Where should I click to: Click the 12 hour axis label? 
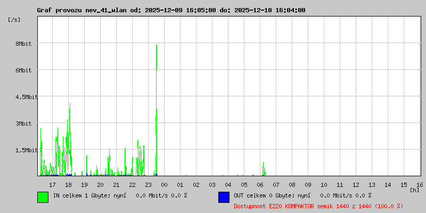pyautogui.click(x=356, y=185)
